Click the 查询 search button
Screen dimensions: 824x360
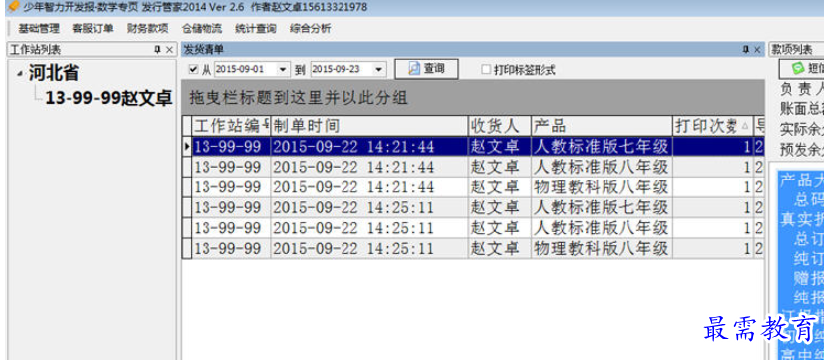[x=426, y=68]
